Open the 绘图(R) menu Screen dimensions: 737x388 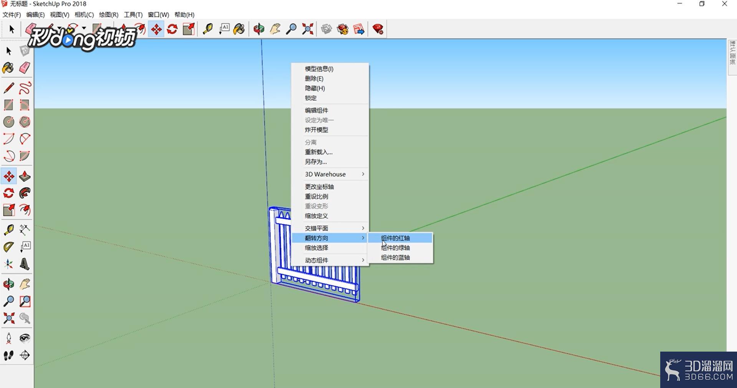[109, 15]
